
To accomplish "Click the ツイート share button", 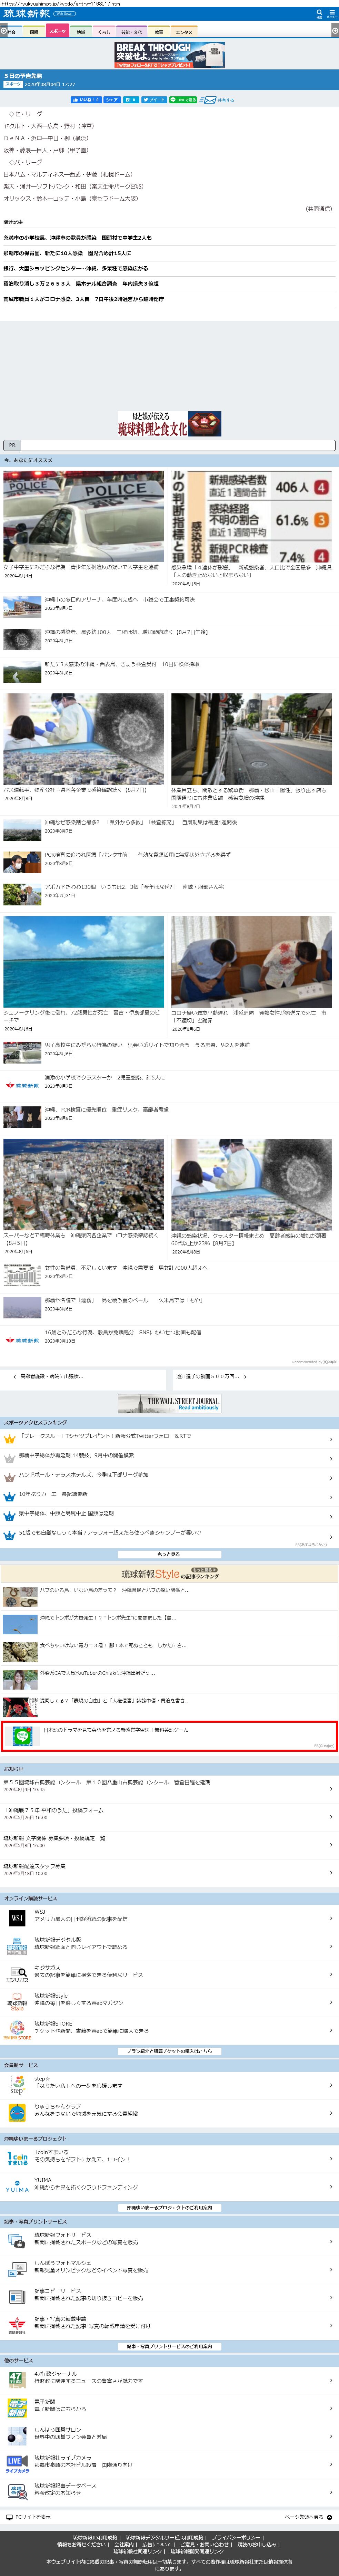I will [x=154, y=100].
